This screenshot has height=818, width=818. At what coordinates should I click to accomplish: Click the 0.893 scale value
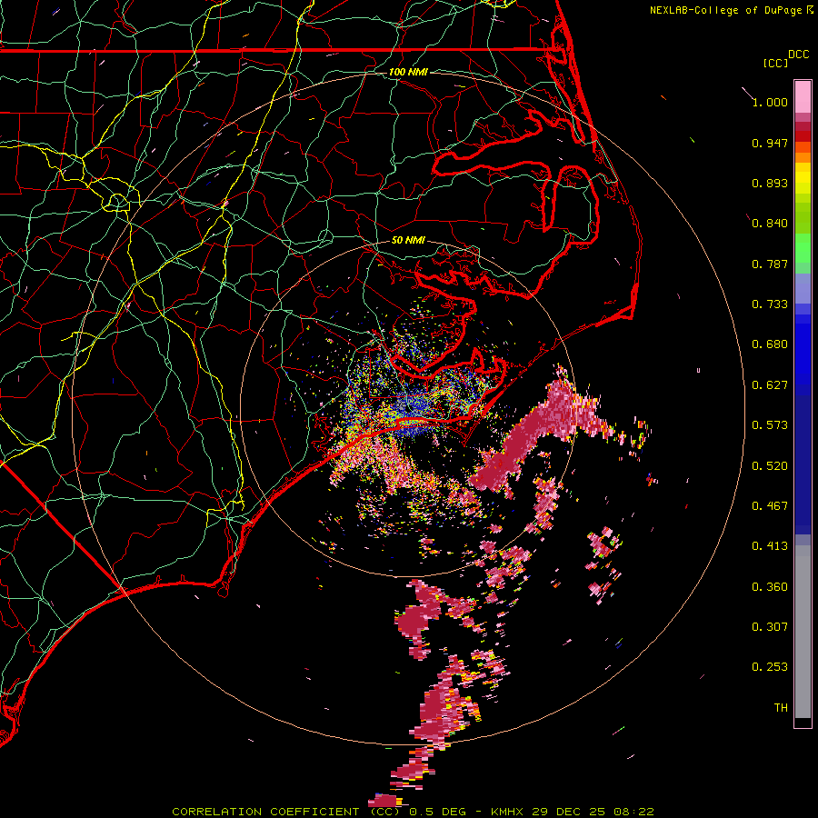pyautogui.click(x=770, y=183)
